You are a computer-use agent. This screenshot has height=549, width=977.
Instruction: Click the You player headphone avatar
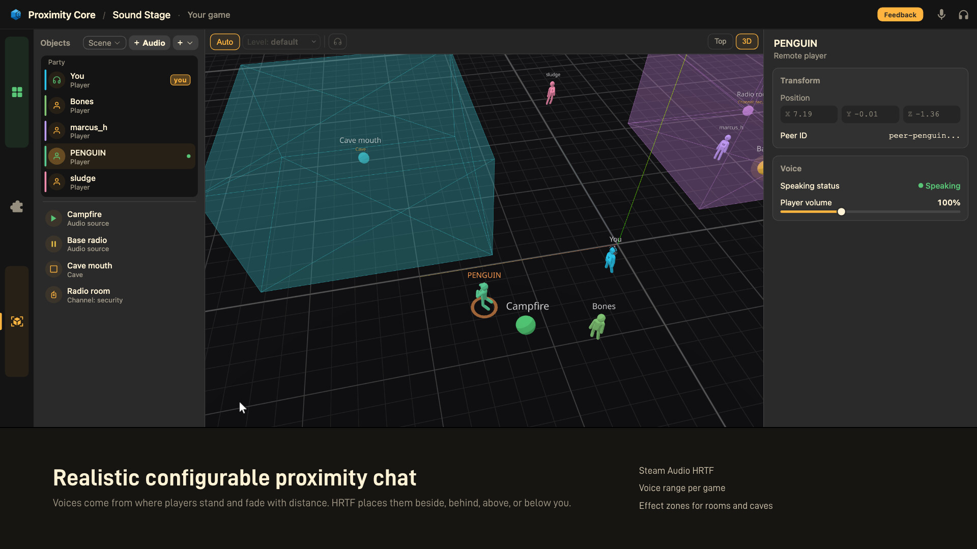click(57, 80)
